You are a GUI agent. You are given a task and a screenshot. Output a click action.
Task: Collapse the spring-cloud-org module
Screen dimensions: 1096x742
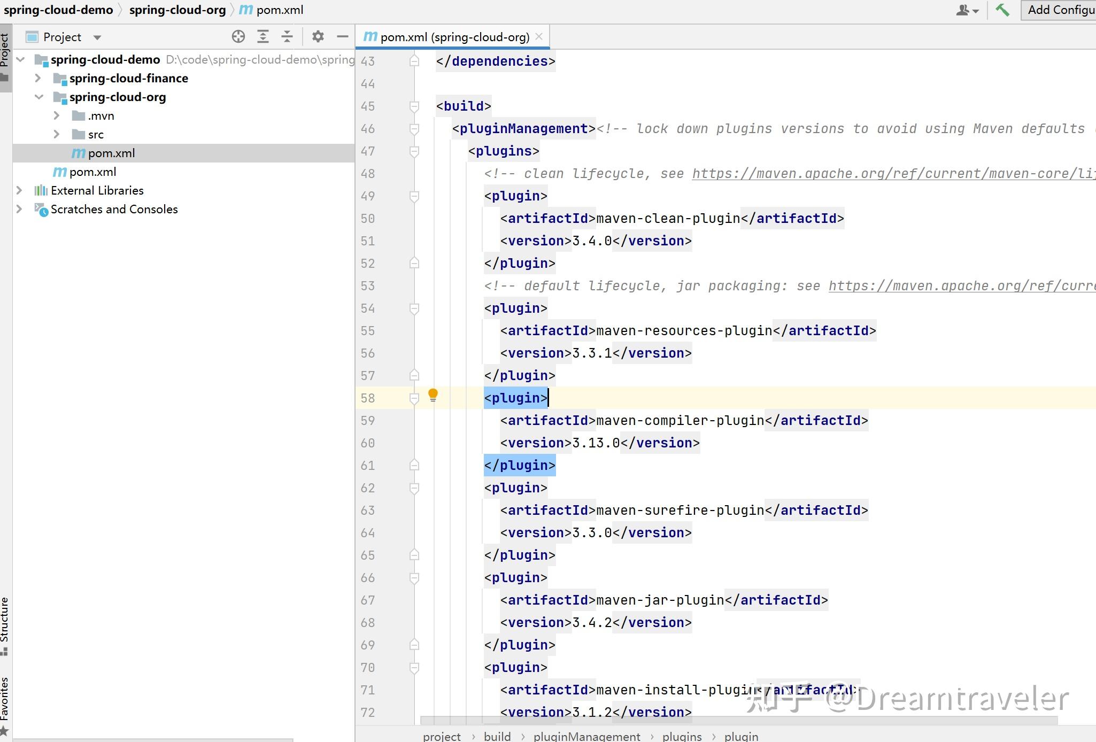tap(38, 97)
